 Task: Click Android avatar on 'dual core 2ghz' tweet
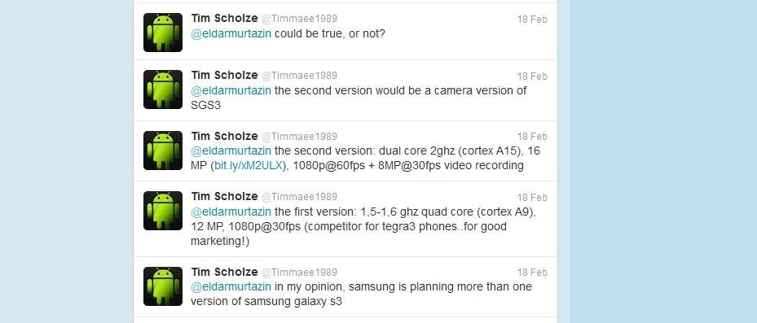(163, 151)
